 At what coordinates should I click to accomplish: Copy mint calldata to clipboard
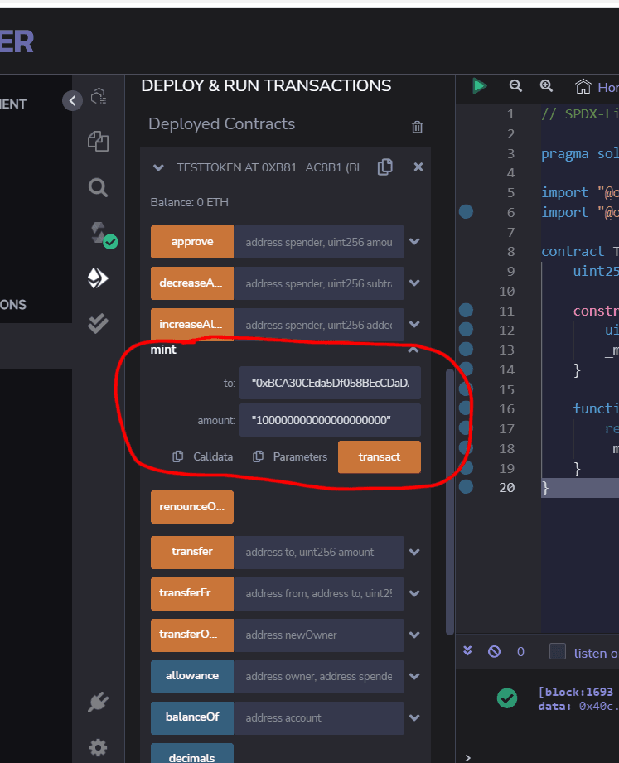pos(203,457)
